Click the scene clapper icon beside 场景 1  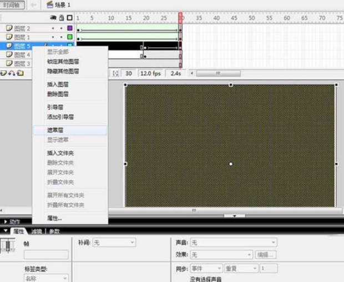[50, 4]
